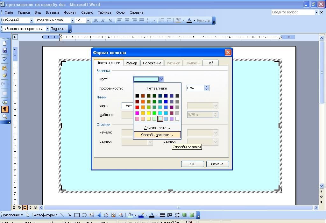Switch to the Размер tab
Screen dimensions: 326x223
tap(131, 63)
